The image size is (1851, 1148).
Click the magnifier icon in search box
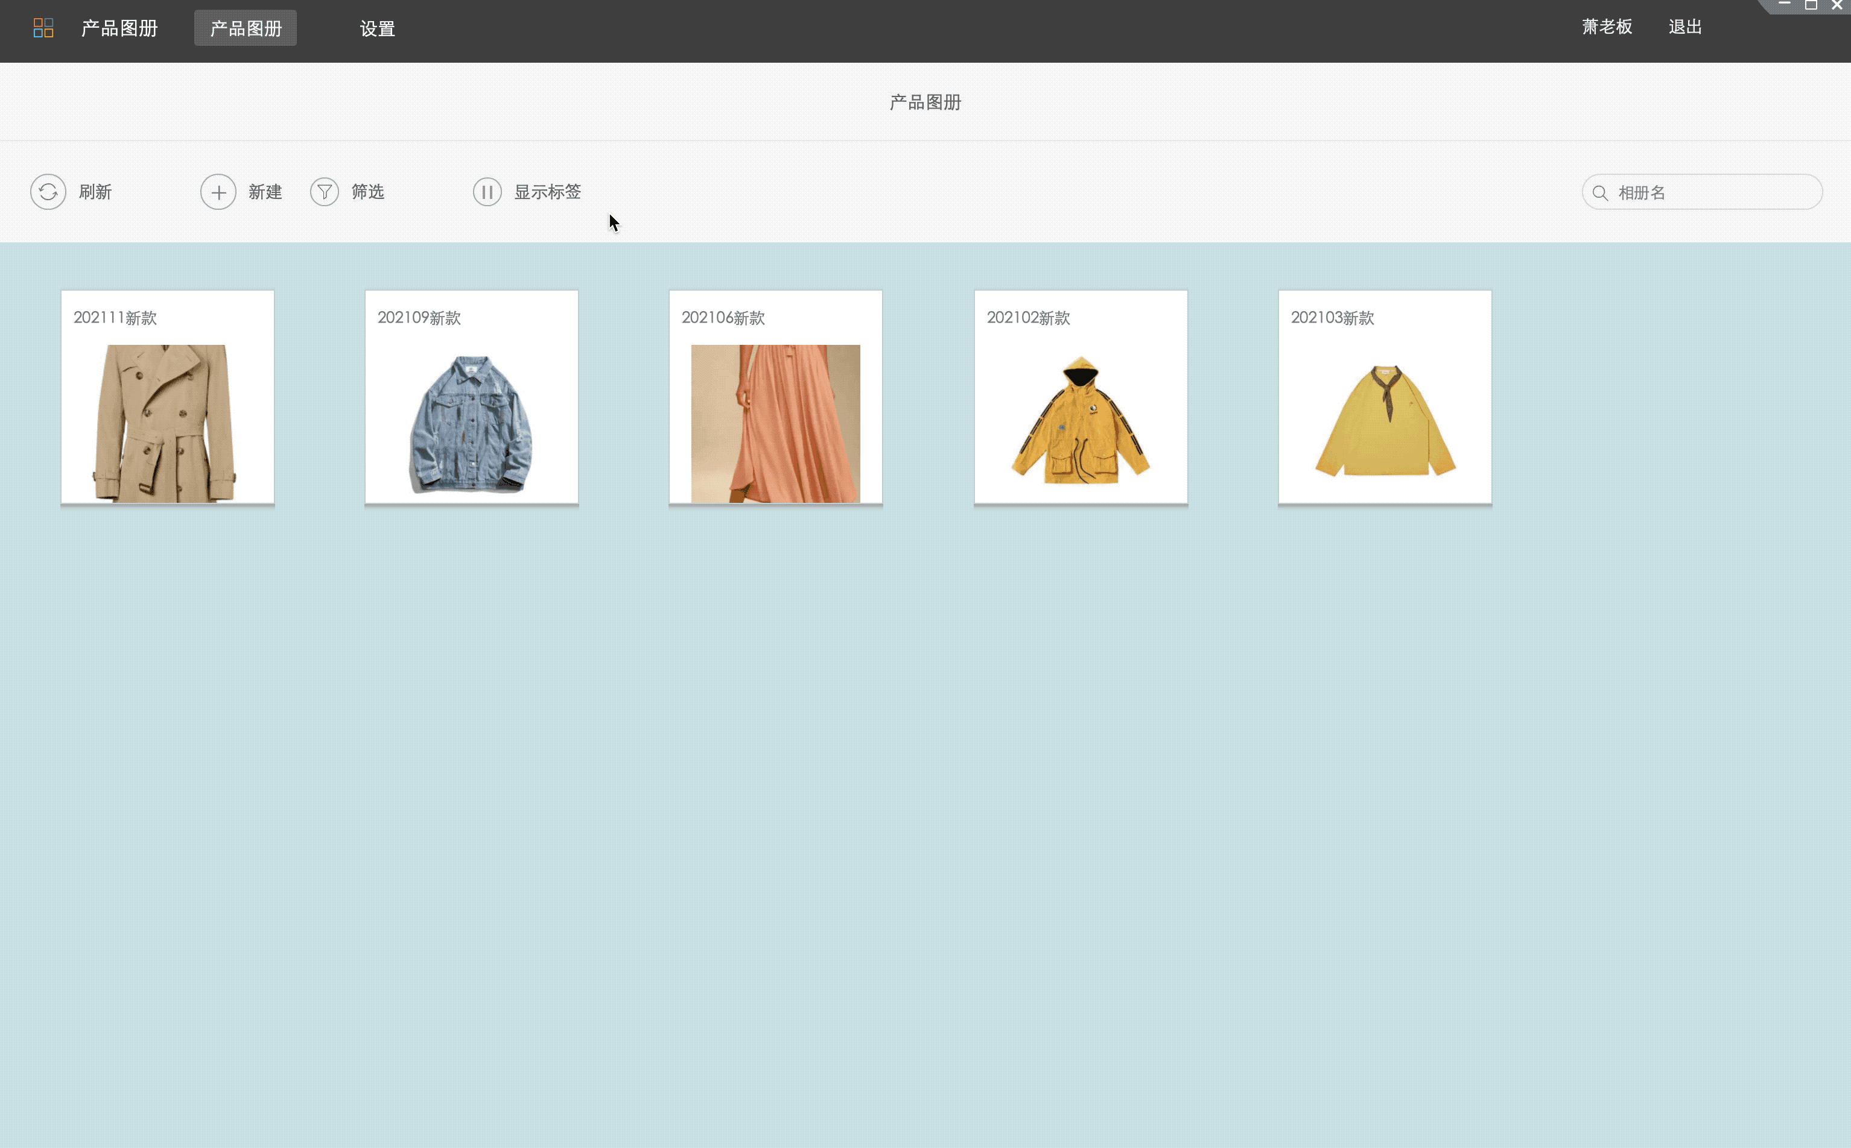tap(1599, 193)
